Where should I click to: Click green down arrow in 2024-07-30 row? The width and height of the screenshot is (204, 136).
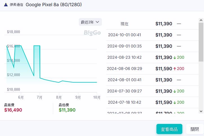click(175, 91)
